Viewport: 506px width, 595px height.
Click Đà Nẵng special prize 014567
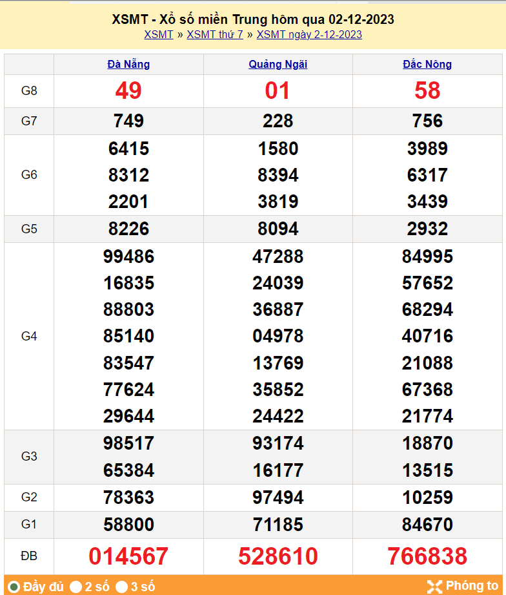128,556
